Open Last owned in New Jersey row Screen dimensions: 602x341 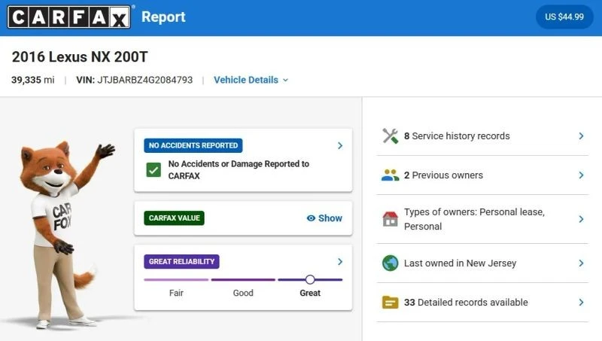coord(482,263)
